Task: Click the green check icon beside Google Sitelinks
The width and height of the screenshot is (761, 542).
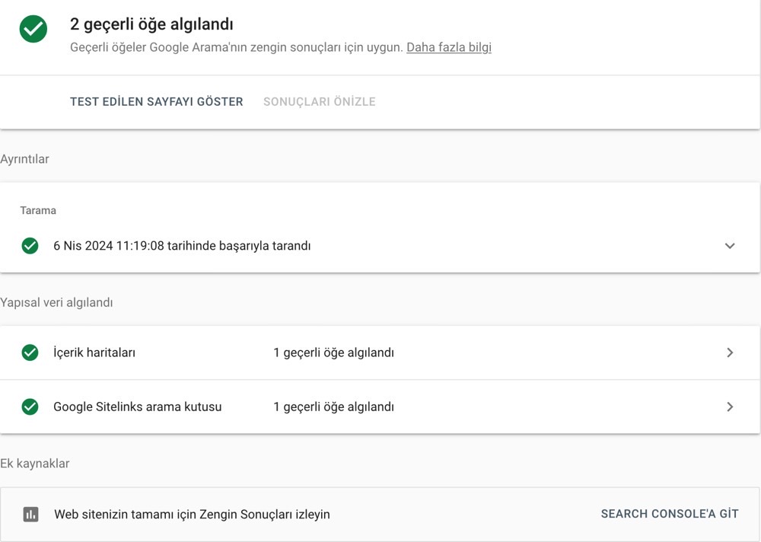Action: point(30,406)
